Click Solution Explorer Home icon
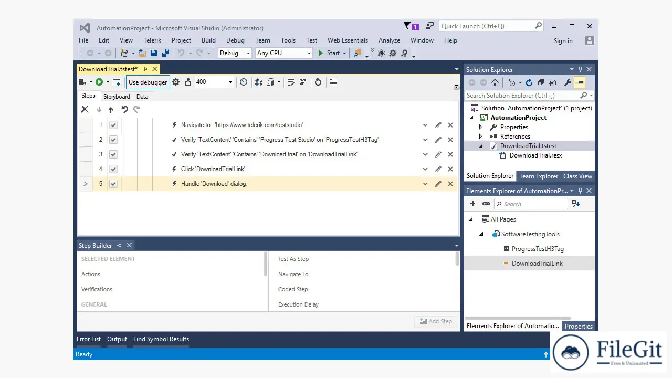The width and height of the screenshot is (672, 378). [x=495, y=82]
